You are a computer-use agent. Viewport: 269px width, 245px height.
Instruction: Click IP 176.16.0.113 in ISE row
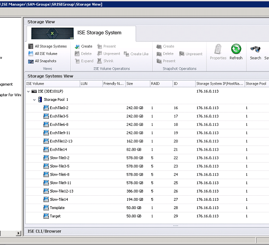[x=207, y=91]
